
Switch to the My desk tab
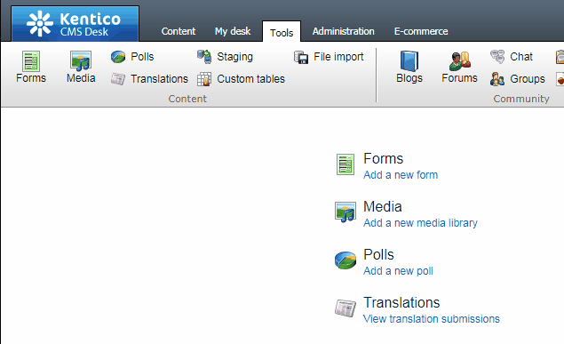point(233,31)
